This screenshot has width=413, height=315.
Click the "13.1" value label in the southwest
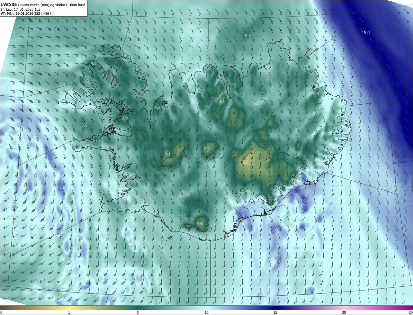point(61,187)
